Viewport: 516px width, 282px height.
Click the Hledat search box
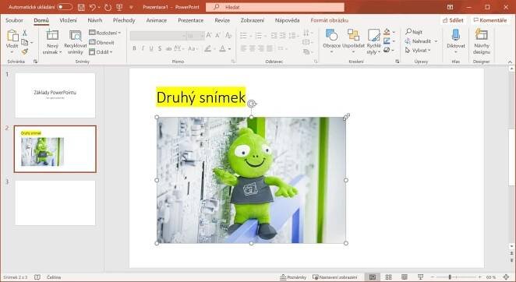tap(275, 7)
